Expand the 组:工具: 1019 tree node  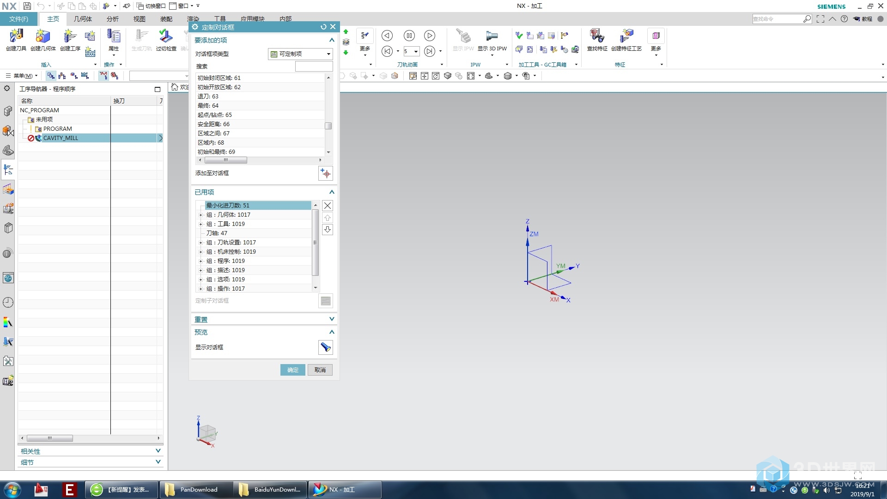point(200,224)
